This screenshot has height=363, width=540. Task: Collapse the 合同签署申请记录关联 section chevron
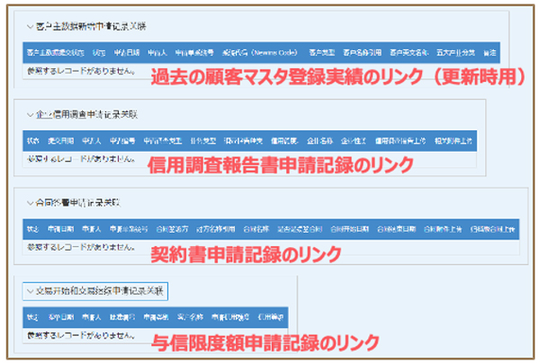[30, 203]
